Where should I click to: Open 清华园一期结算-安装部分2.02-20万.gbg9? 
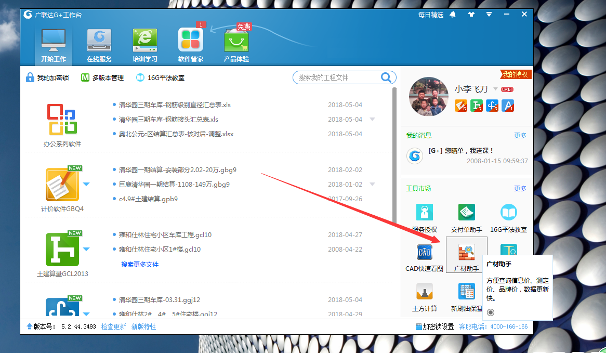177,169
